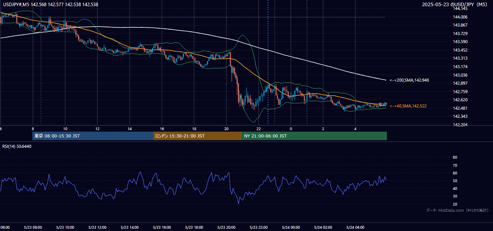Click the 144.006 price axis label
This screenshot has width=493, height=231.
[x=460, y=17]
